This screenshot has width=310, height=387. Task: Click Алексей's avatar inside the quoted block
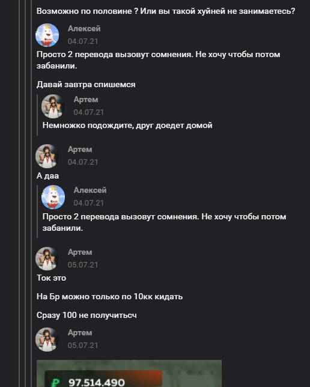pos(53,197)
